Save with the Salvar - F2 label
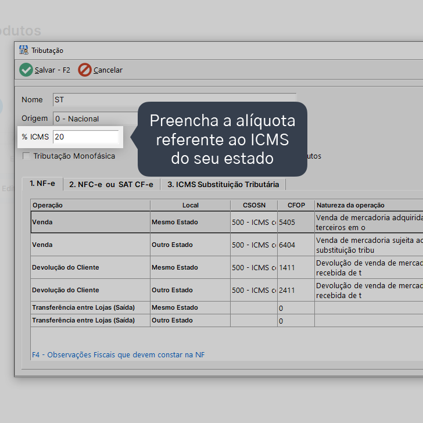This screenshot has height=423, width=423. coord(52,70)
